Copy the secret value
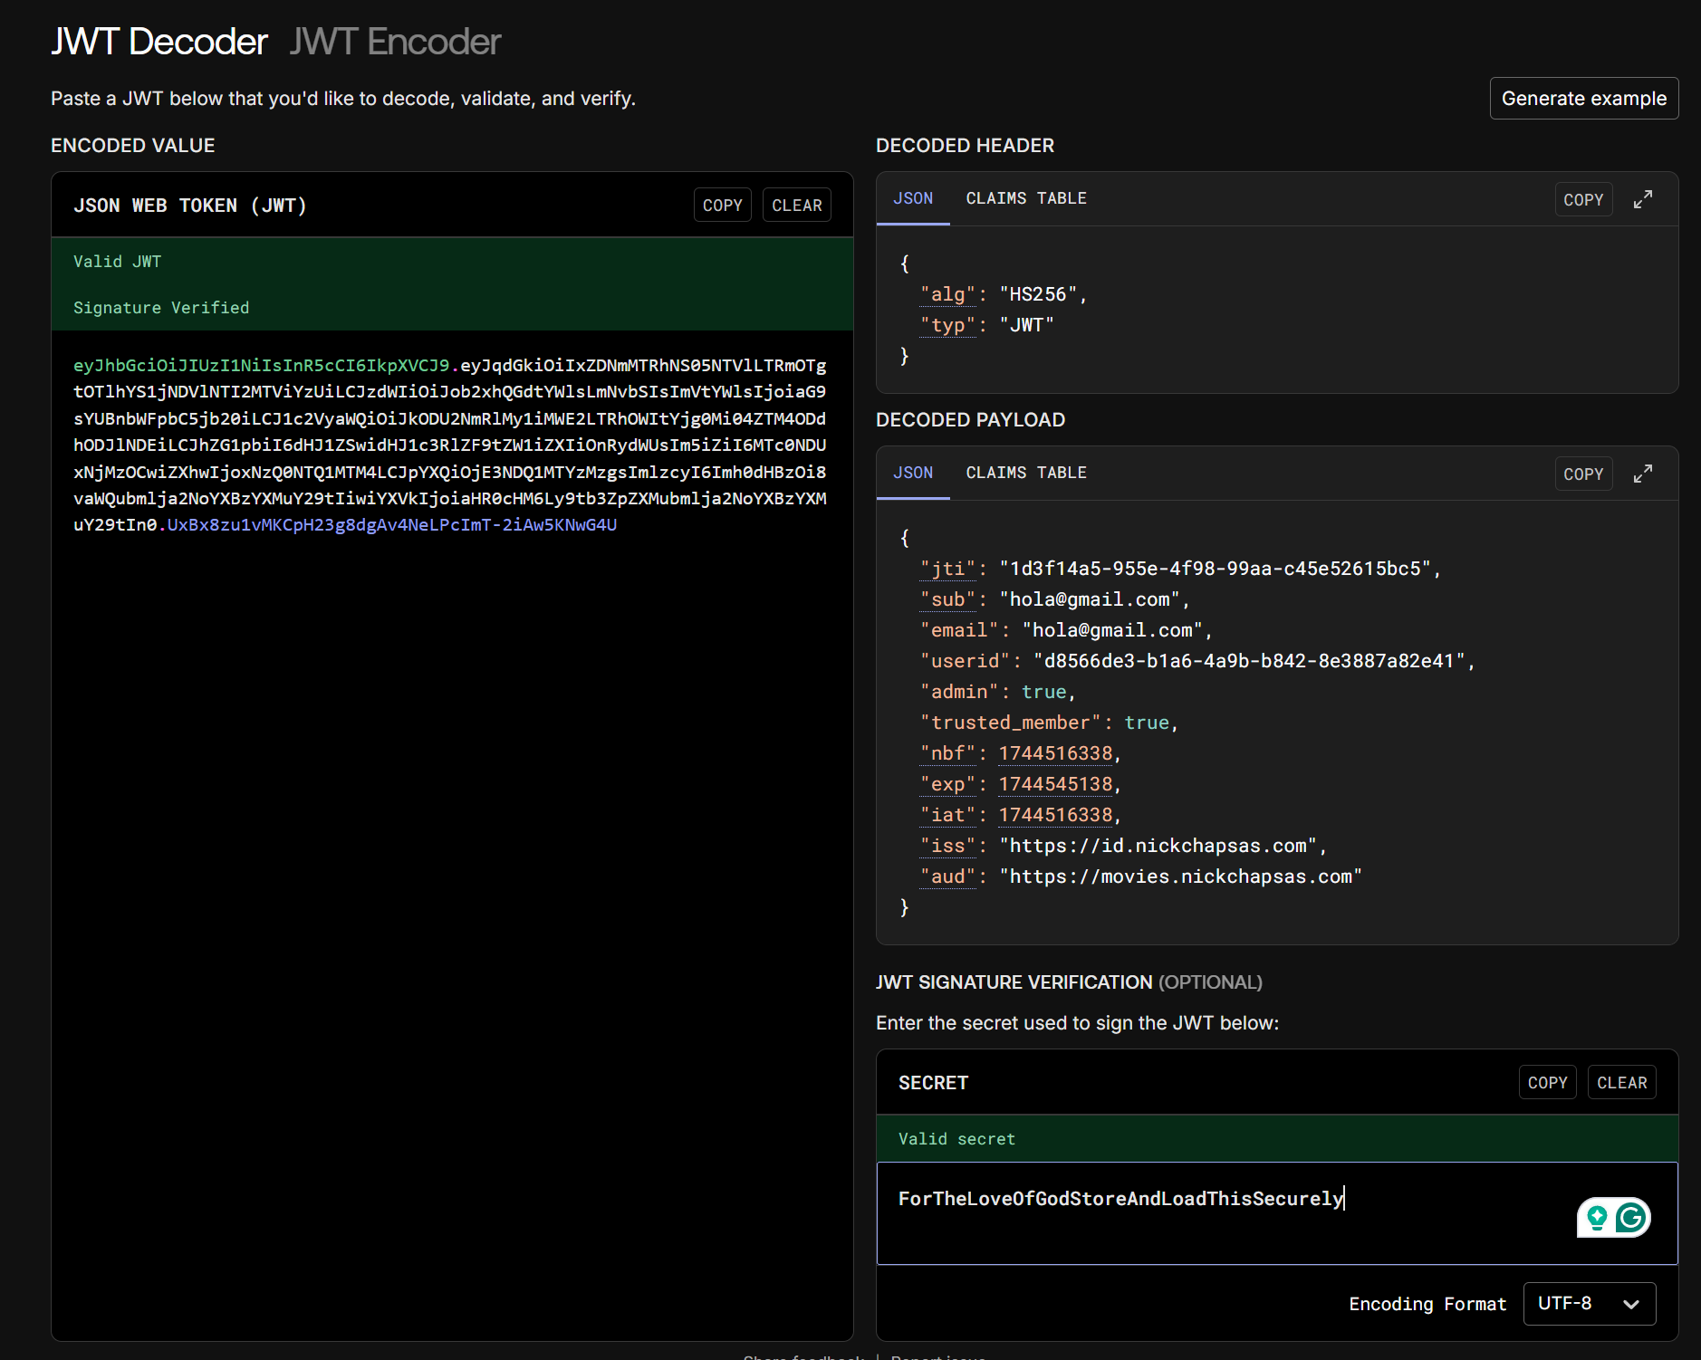1701x1360 pixels. (1547, 1082)
